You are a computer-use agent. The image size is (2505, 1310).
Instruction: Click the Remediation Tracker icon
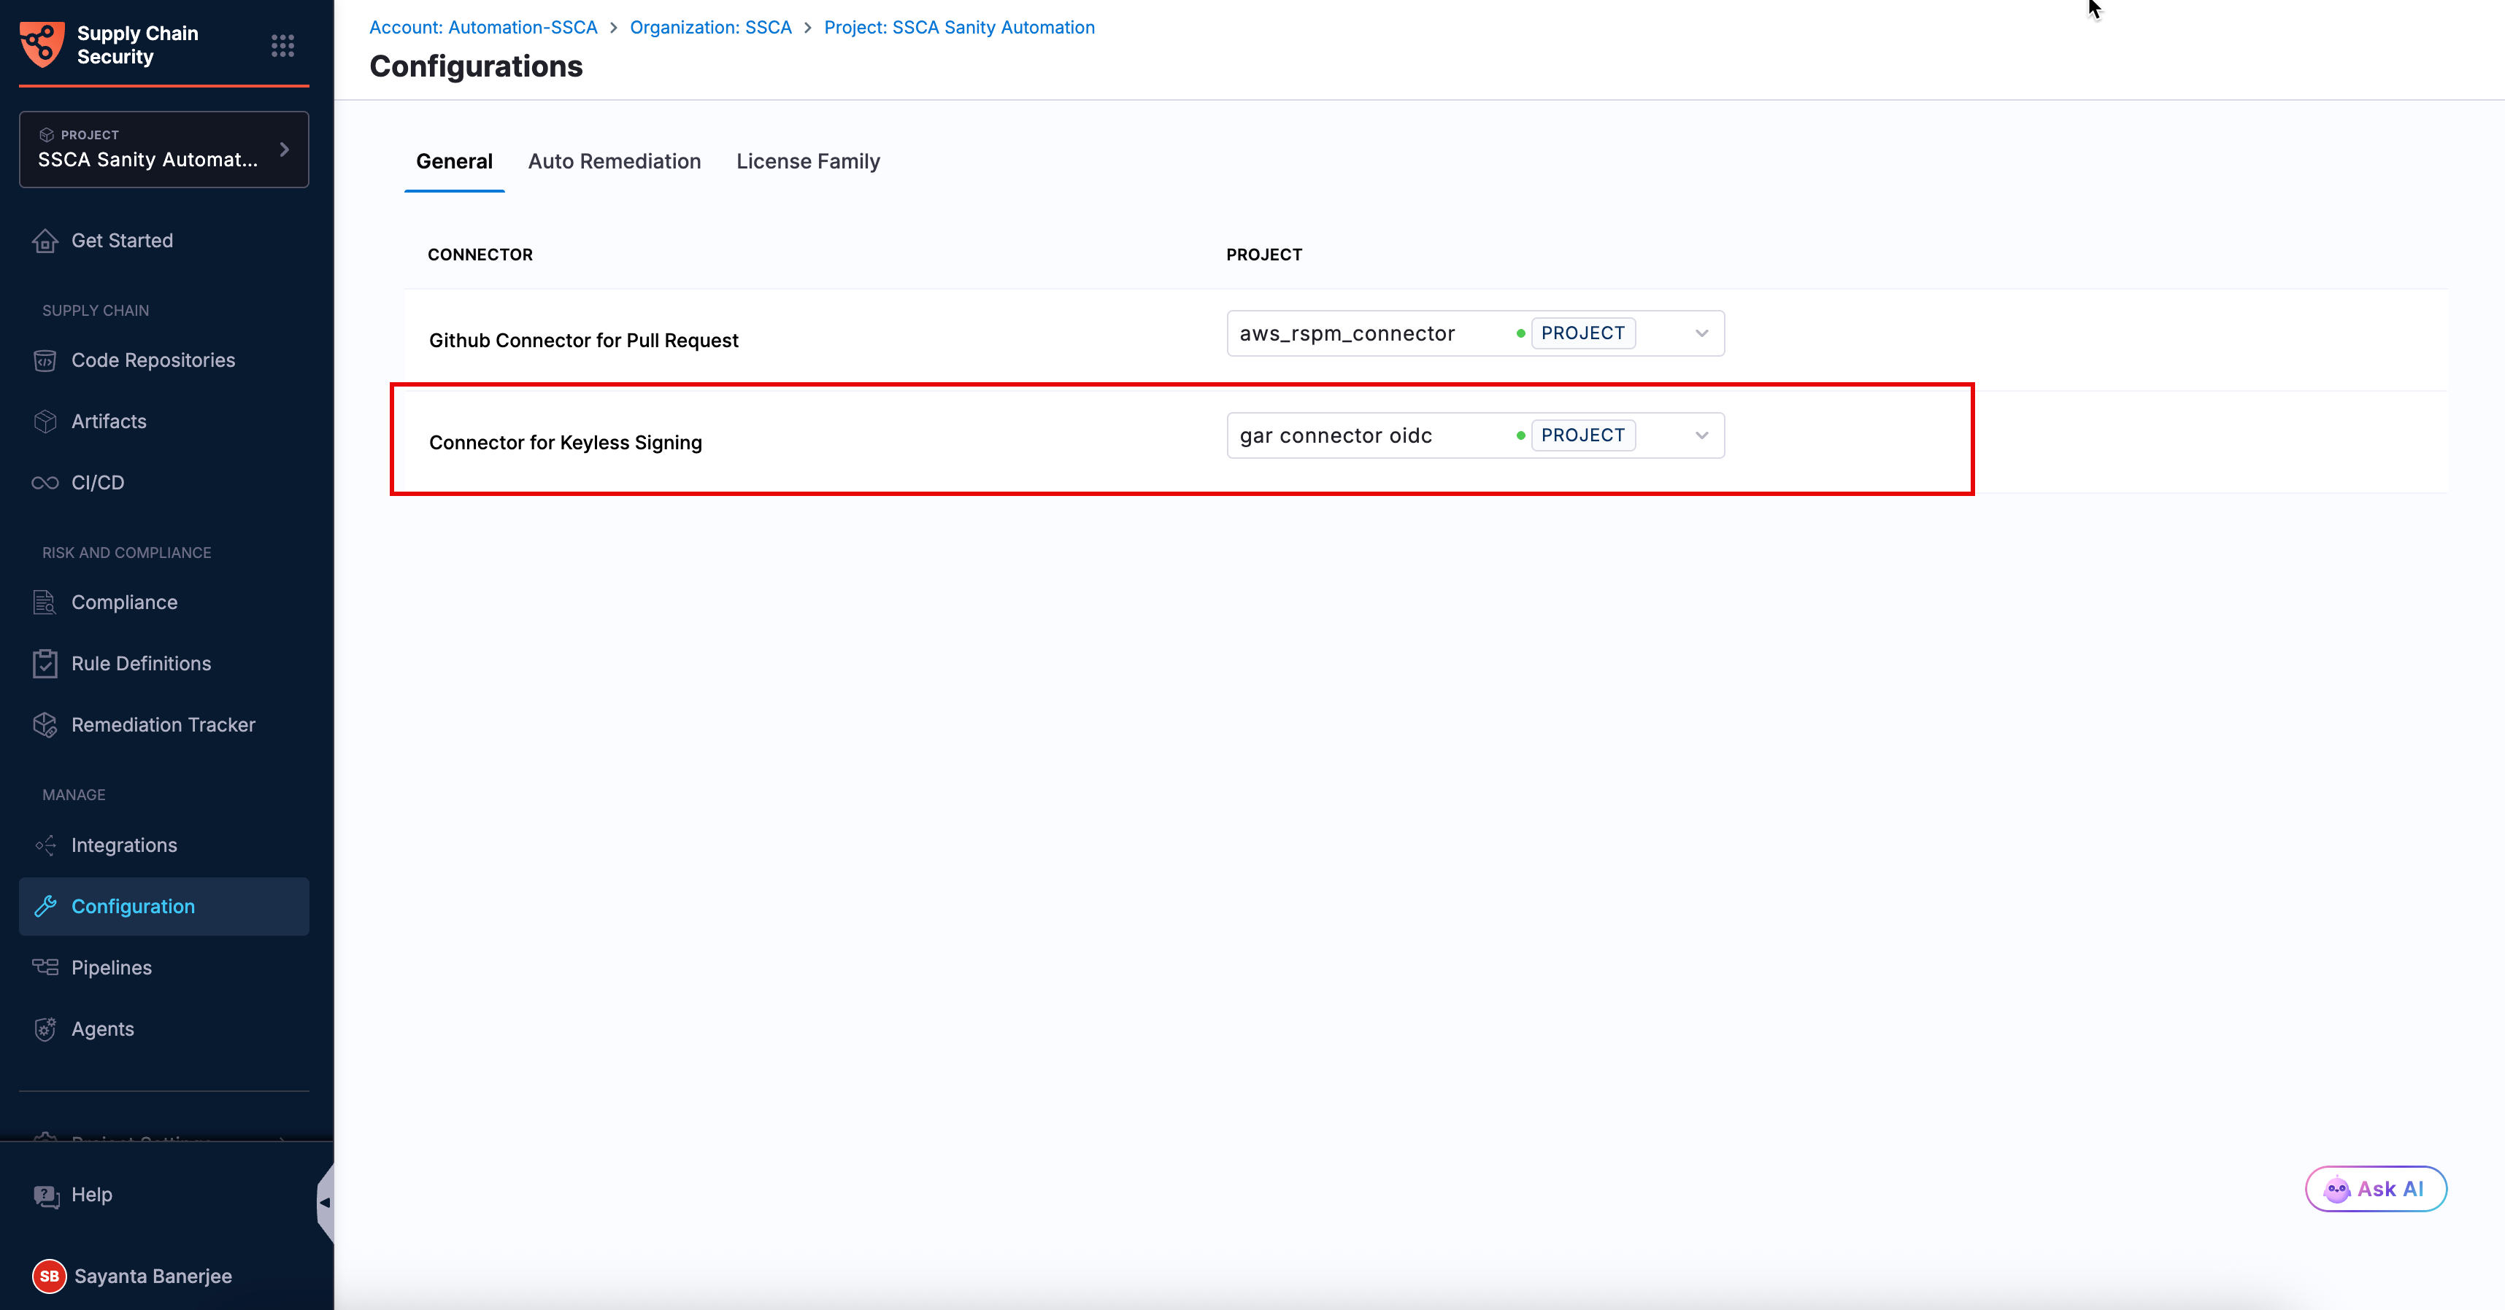pos(45,725)
